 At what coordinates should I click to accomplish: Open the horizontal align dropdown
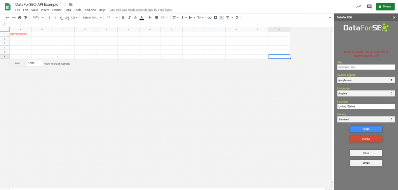(x=175, y=18)
